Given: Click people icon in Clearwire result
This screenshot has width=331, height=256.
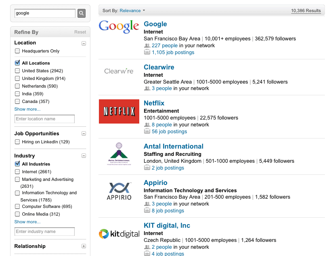Looking at the screenshot, I should (x=147, y=88).
